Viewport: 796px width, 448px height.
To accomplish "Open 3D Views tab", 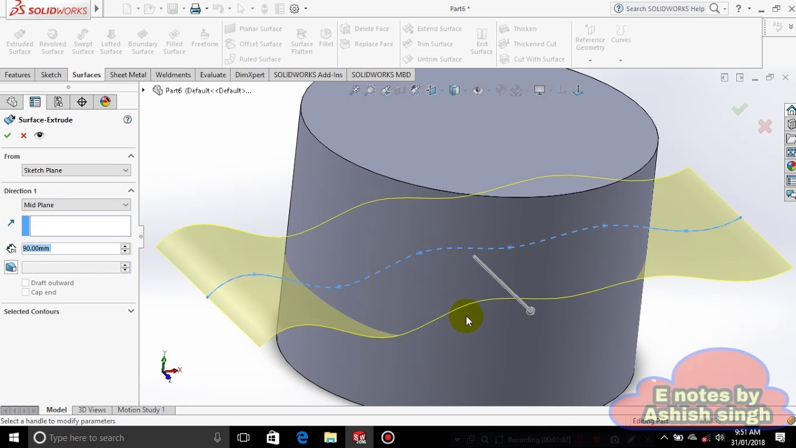I will click(x=92, y=410).
